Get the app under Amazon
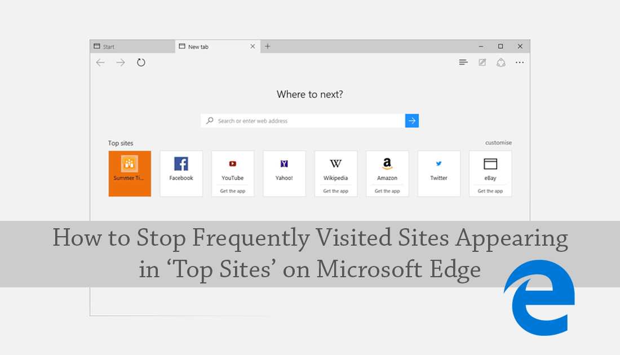This screenshot has width=620, height=355. (387, 191)
